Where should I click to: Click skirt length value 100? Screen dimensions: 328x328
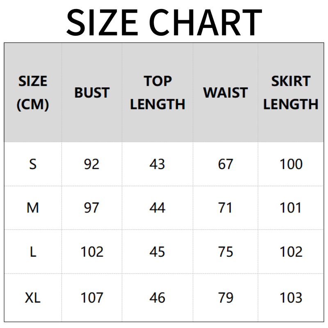point(291,164)
